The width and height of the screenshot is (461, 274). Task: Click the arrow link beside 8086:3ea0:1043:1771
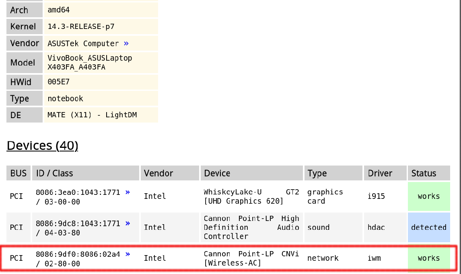pos(128,192)
